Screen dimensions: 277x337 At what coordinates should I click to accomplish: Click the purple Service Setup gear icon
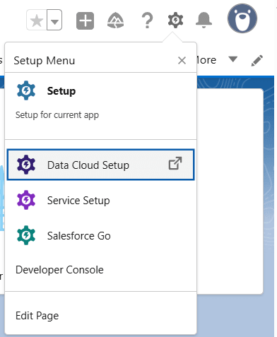(x=26, y=200)
